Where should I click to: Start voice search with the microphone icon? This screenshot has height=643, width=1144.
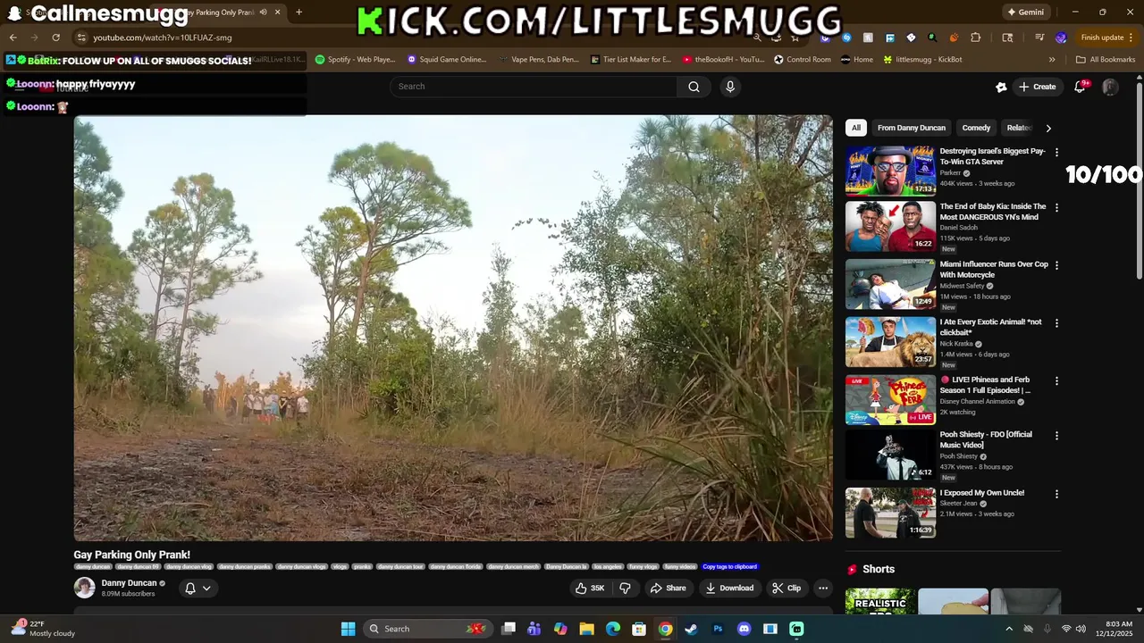(x=730, y=87)
